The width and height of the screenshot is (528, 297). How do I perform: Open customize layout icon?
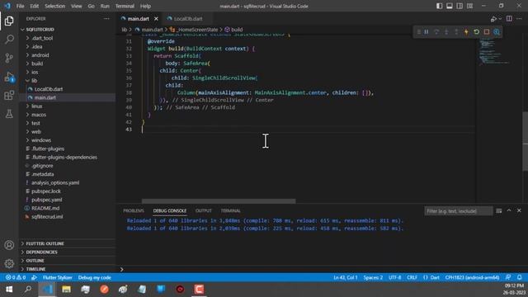(469, 6)
